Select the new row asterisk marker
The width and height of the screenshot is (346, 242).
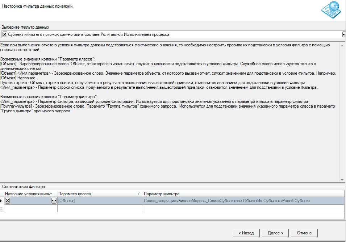pyautogui.click(x=2, y=209)
